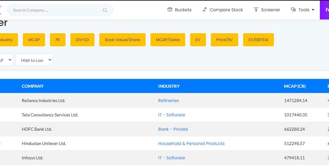
Task: Click the MCAP value 512298.57
Action: pos(294,143)
